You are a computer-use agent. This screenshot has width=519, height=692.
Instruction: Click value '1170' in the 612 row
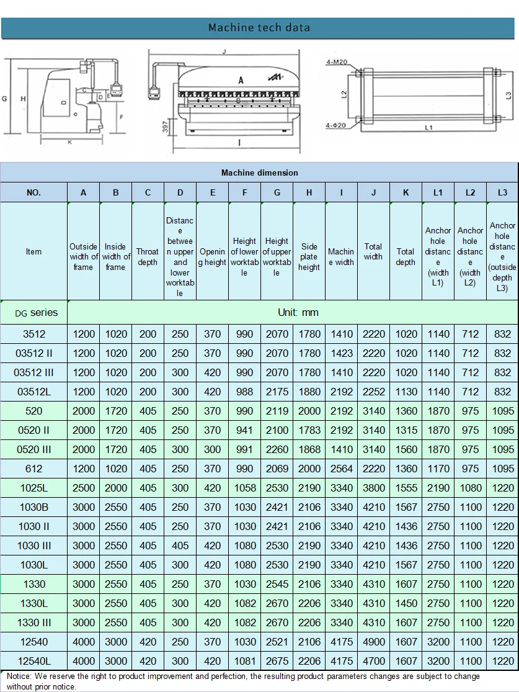(438, 469)
